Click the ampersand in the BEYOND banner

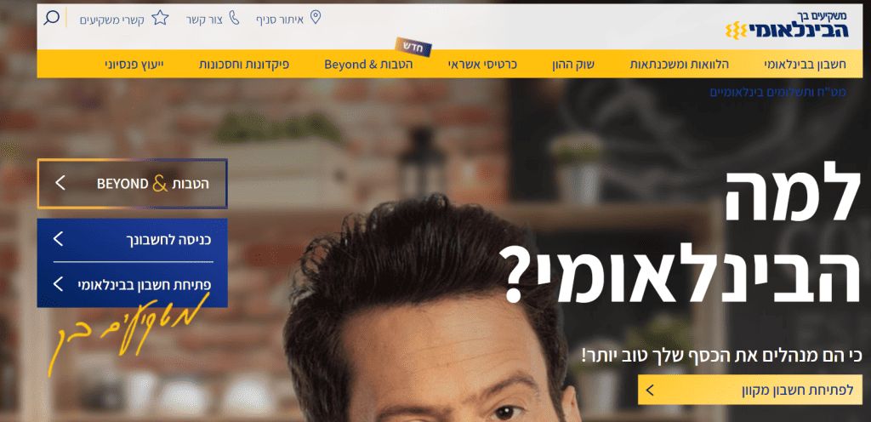pos(160,184)
